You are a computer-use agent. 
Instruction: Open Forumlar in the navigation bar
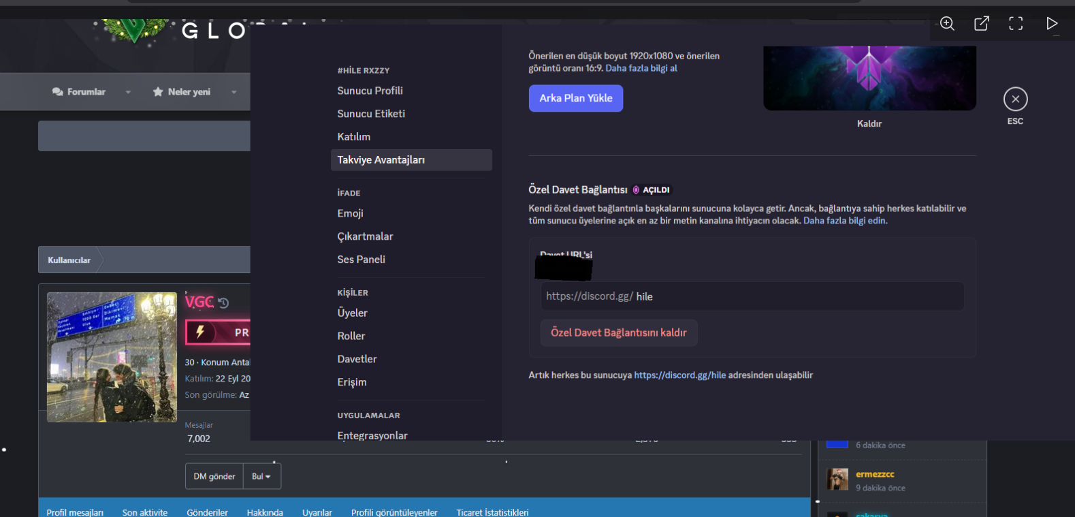tap(86, 92)
